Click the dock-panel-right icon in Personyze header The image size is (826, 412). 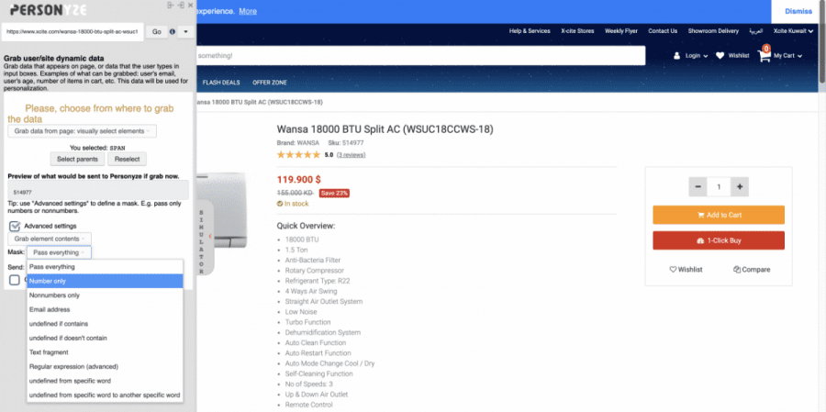181,5
